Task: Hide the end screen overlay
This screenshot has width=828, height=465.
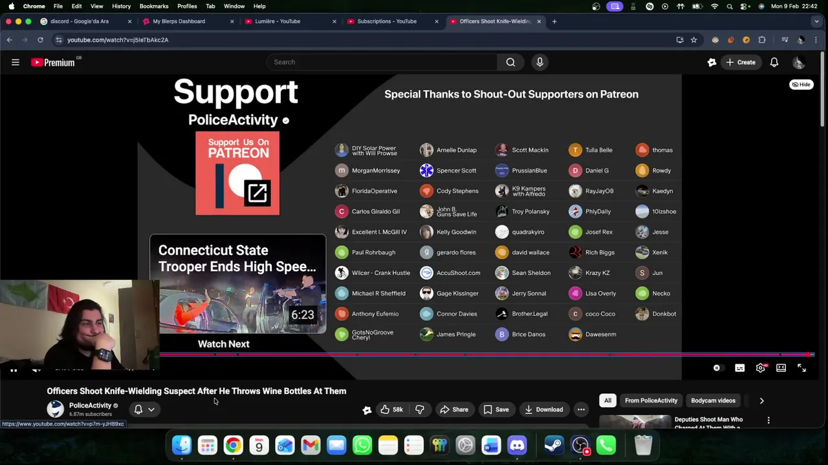Action: [801, 85]
